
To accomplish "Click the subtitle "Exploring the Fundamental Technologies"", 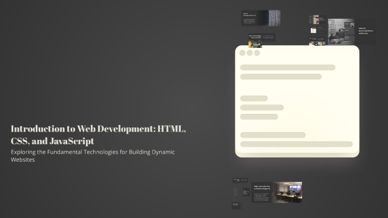I will coord(93,156).
